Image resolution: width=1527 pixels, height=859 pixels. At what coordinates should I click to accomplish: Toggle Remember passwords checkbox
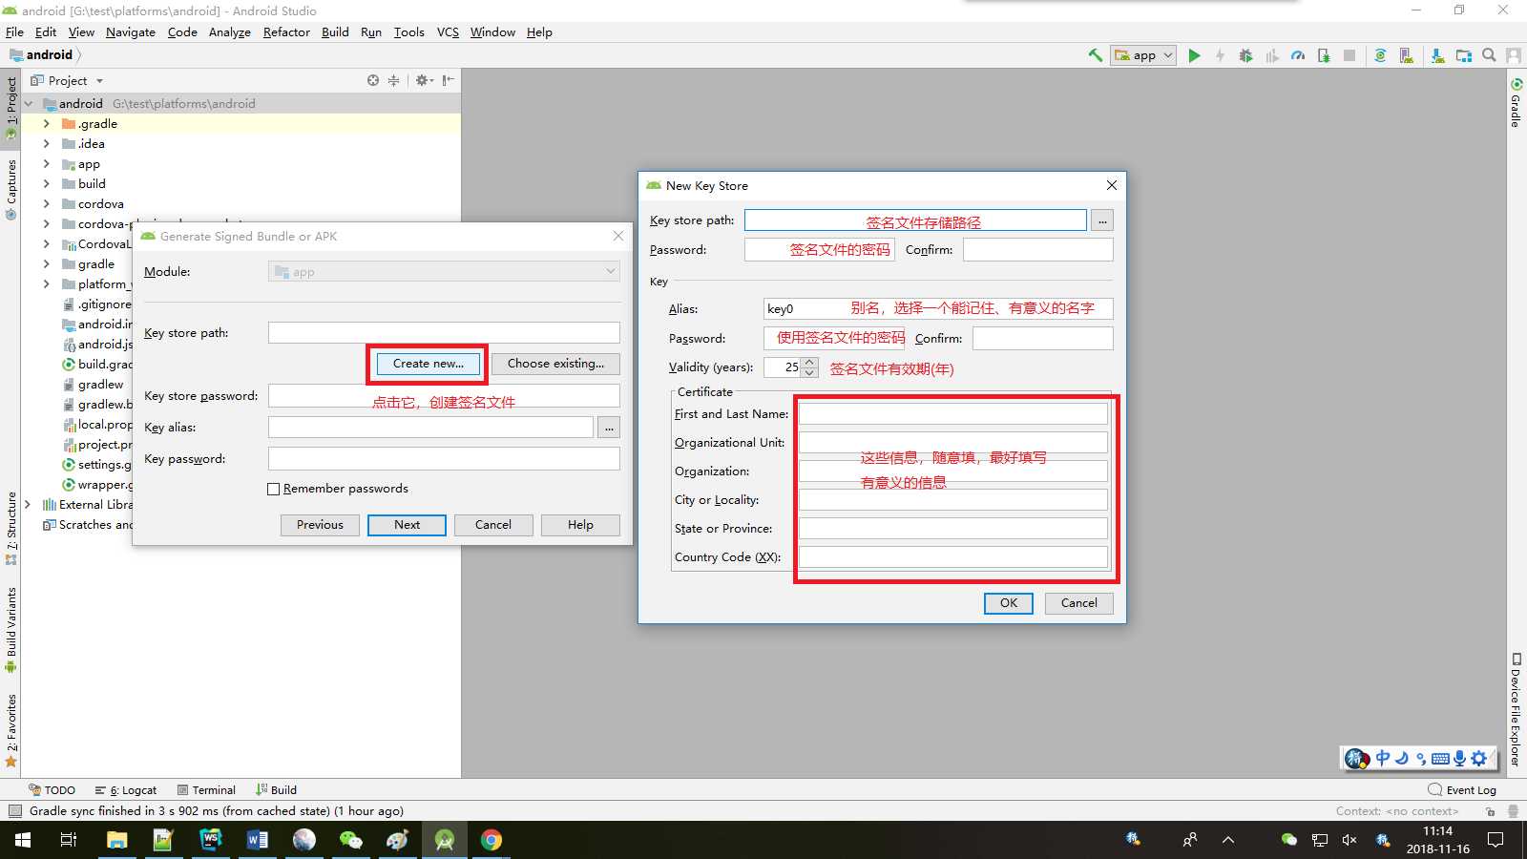click(x=274, y=489)
